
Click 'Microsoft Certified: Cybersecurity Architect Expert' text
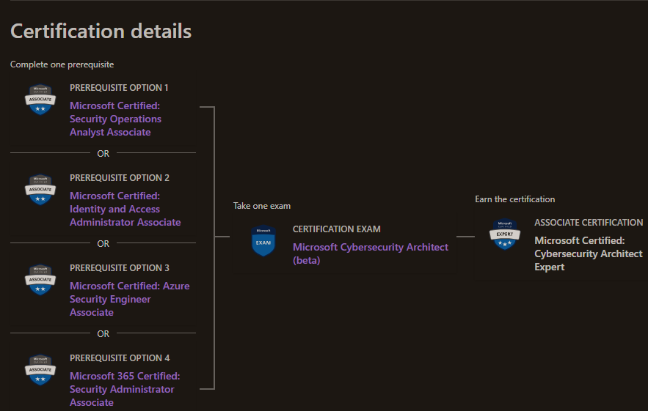coord(589,253)
